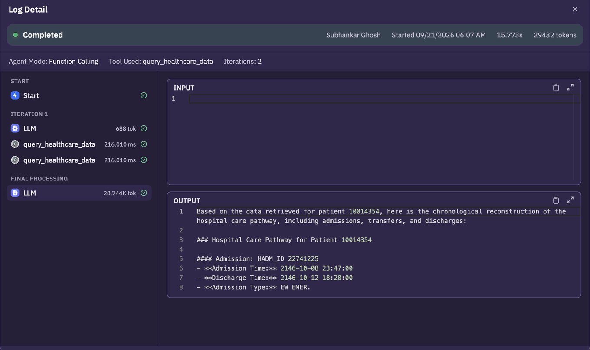Select the second query_healthcare_data step
Image resolution: width=590 pixels, height=350 pixels.
pyautogui.click(x=79, y=160)
